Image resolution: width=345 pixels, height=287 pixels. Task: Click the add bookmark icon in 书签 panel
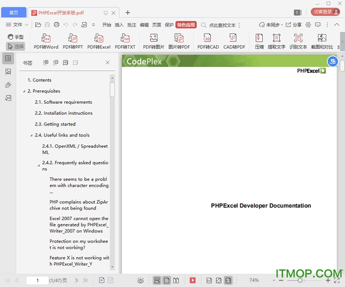click(x=65, y=63)
